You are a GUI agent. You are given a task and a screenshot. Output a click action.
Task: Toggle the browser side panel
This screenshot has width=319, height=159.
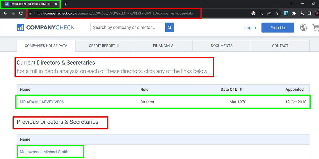tap(309, 13)
